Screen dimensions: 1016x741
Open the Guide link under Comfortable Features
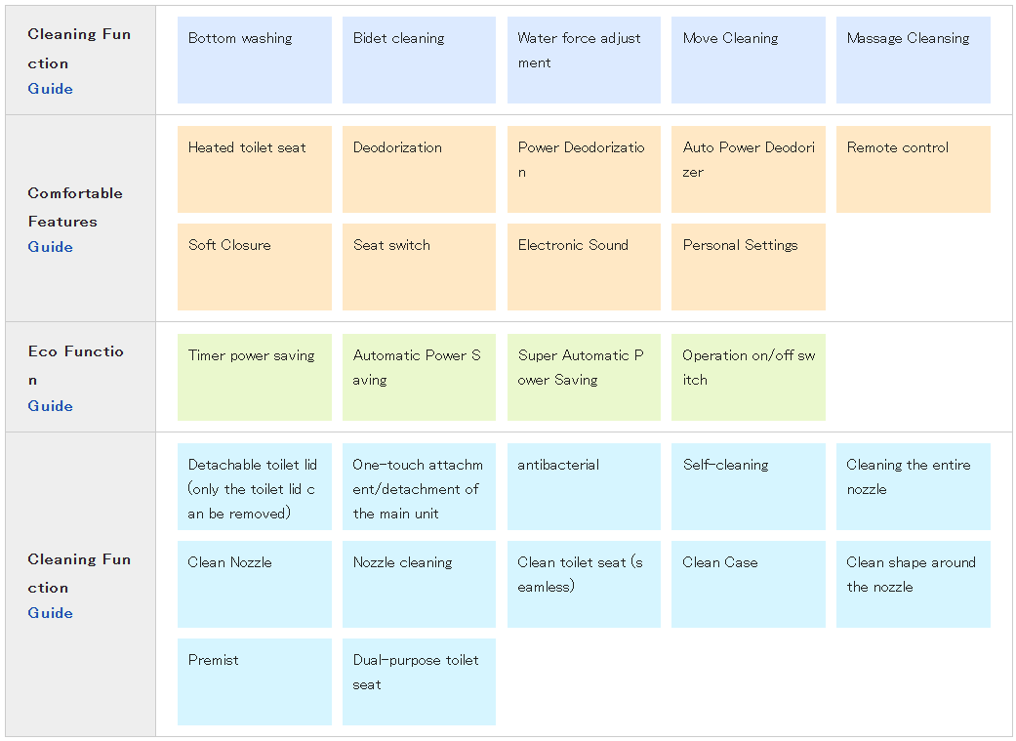50,247
